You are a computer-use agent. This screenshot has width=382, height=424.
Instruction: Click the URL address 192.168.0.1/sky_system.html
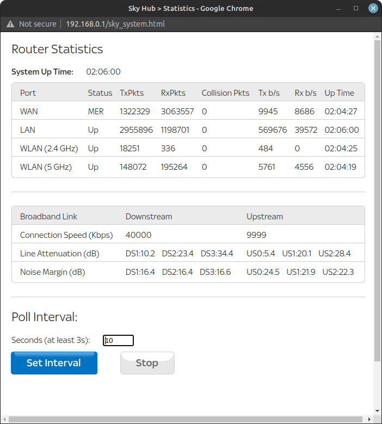(x=115, y=24)
